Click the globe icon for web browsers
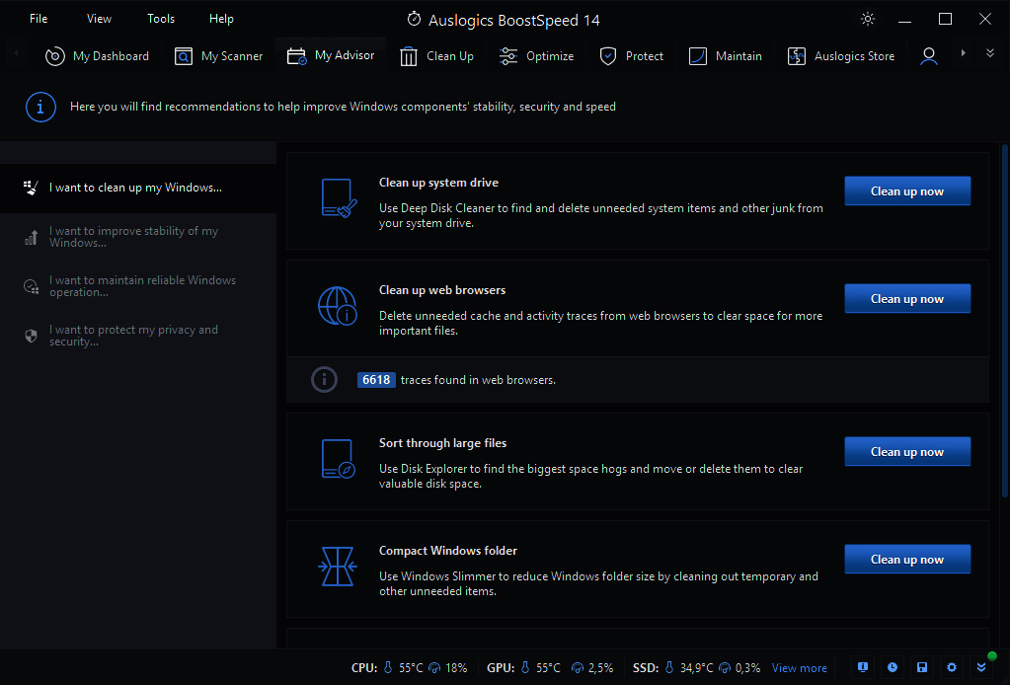This screenshot has width=1010, height=685. 338,305
